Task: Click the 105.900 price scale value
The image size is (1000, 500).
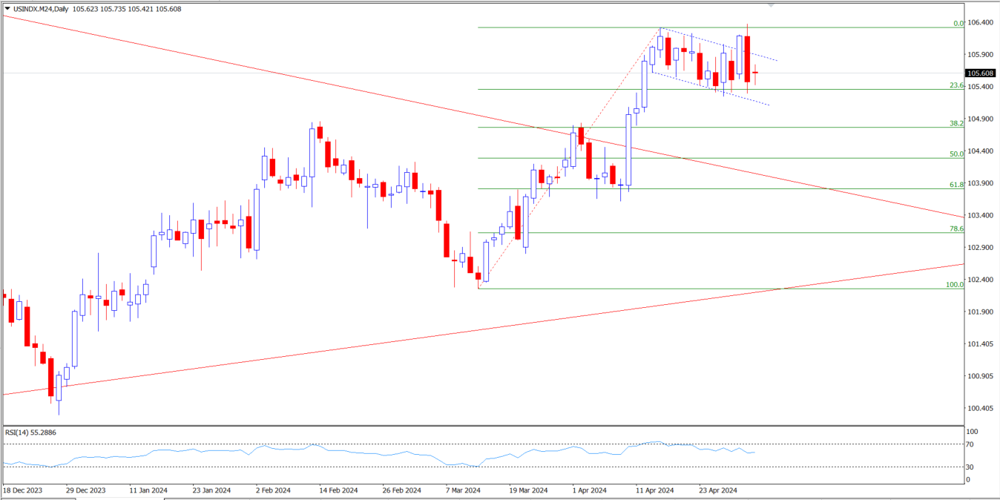Action: tap(981, 55)
